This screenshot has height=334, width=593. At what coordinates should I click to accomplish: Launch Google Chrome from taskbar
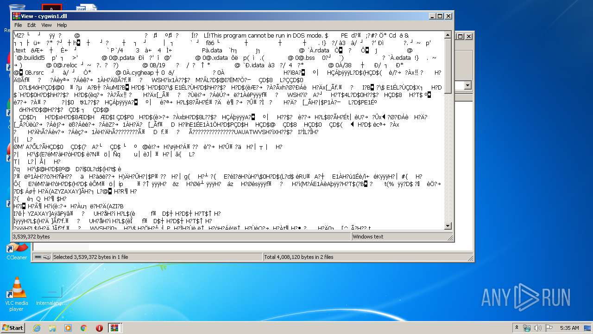(x=84, y=328)
